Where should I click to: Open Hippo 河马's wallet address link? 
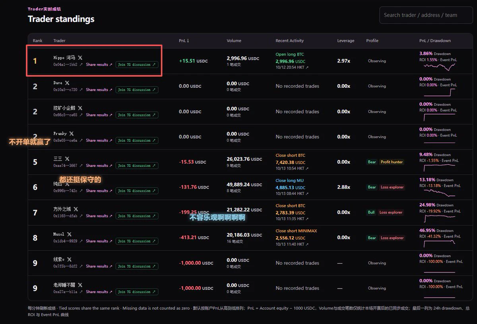(68, 65)
